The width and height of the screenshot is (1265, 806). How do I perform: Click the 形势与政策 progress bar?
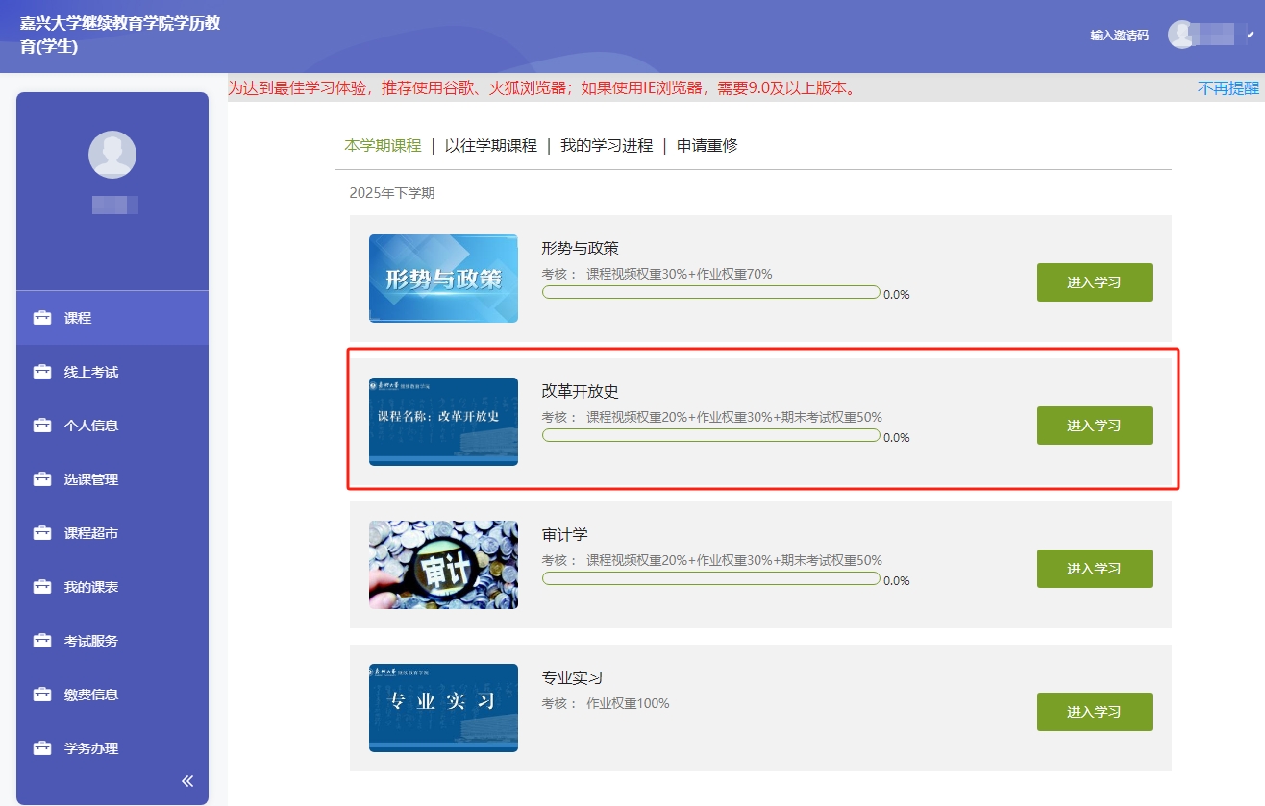[x=710, y=292]
